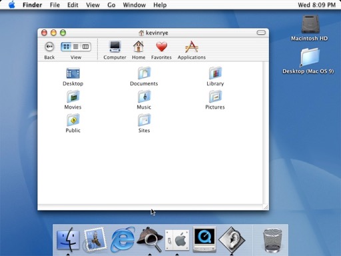The image size is (341, 256).
Task: Click the vertical scrollbar track
Action: tap(266, 133)
